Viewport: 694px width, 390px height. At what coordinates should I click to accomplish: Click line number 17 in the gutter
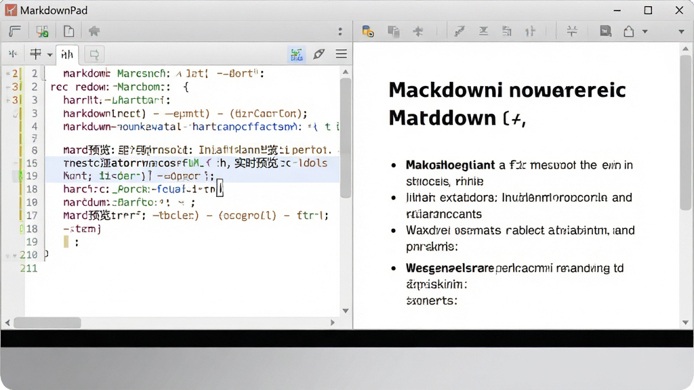pyautogui.click(x=32, y=215)
